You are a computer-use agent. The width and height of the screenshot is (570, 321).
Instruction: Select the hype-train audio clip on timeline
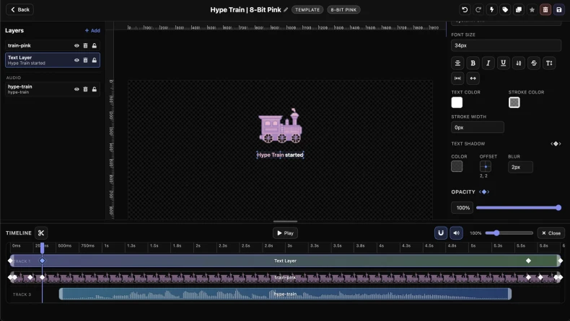point(286,294)
